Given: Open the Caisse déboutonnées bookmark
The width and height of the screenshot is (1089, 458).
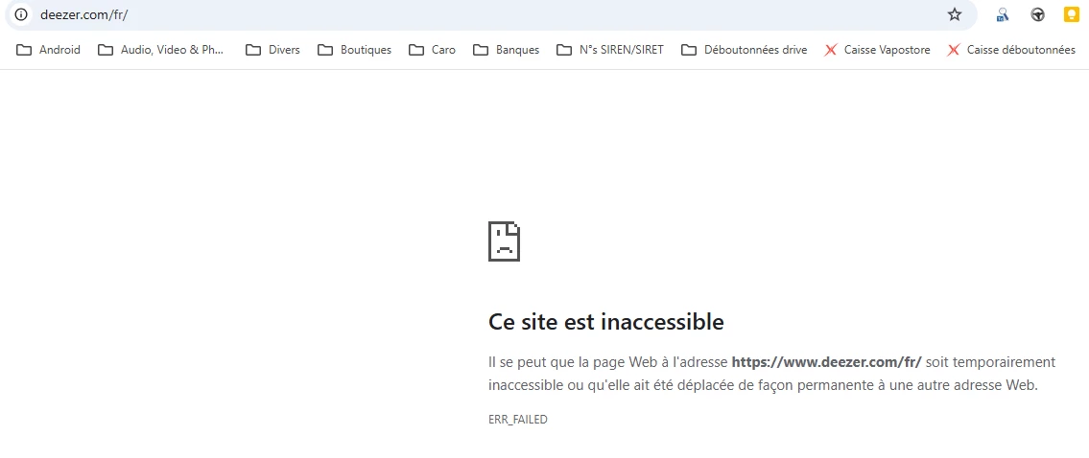Looking at the screenshot, I should pos(1011,50).
